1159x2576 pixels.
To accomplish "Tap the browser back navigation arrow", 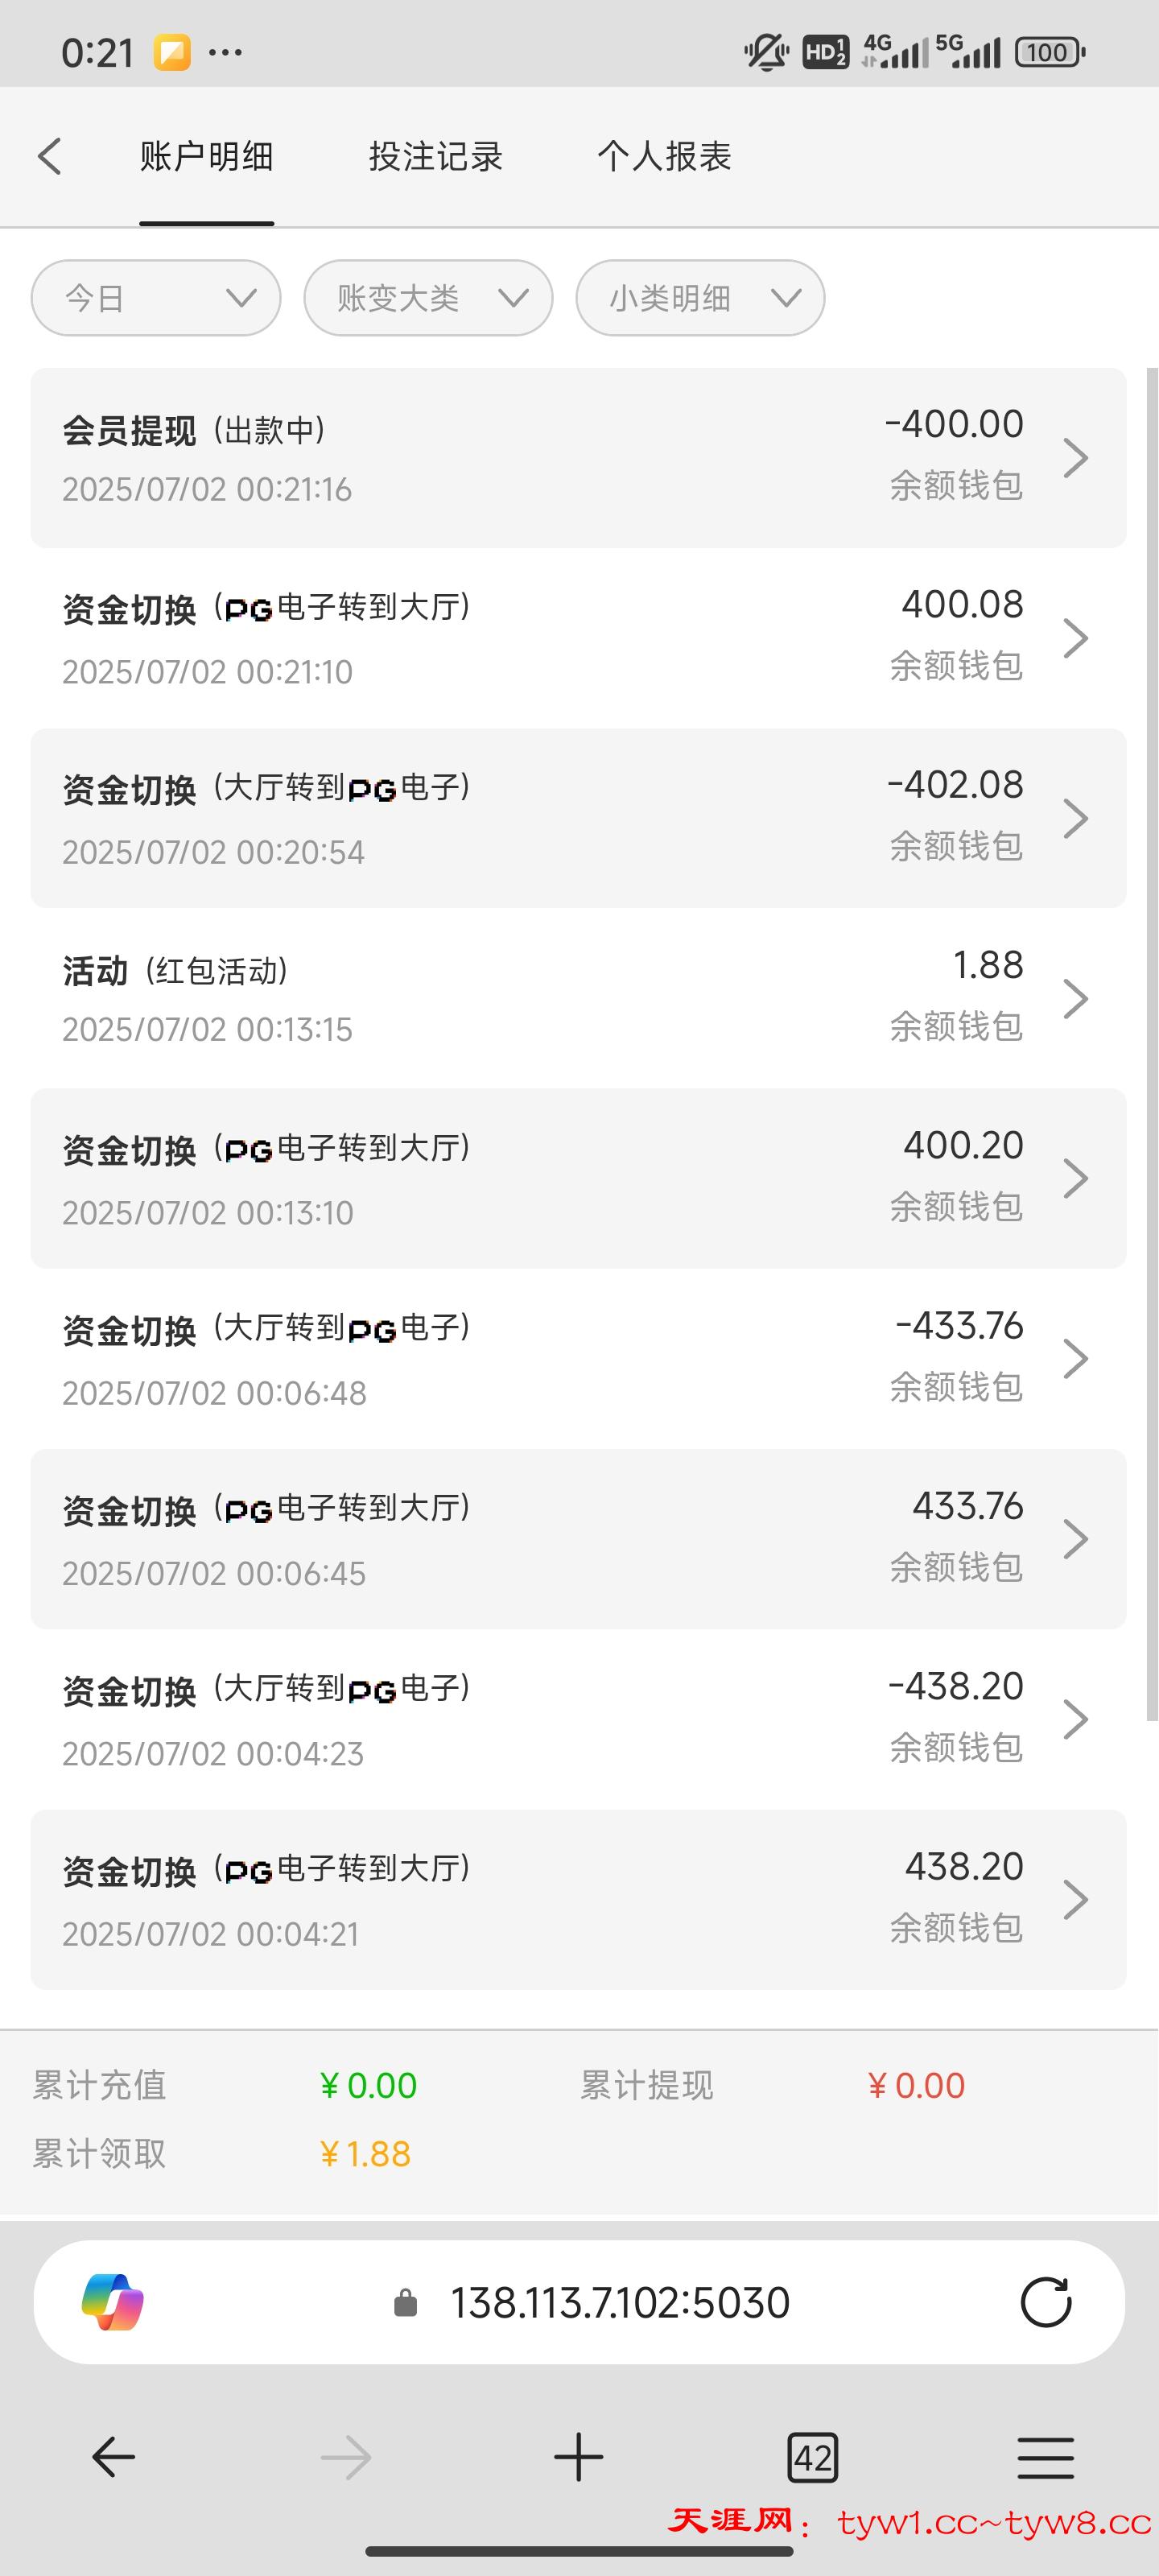I will 113,2457.
